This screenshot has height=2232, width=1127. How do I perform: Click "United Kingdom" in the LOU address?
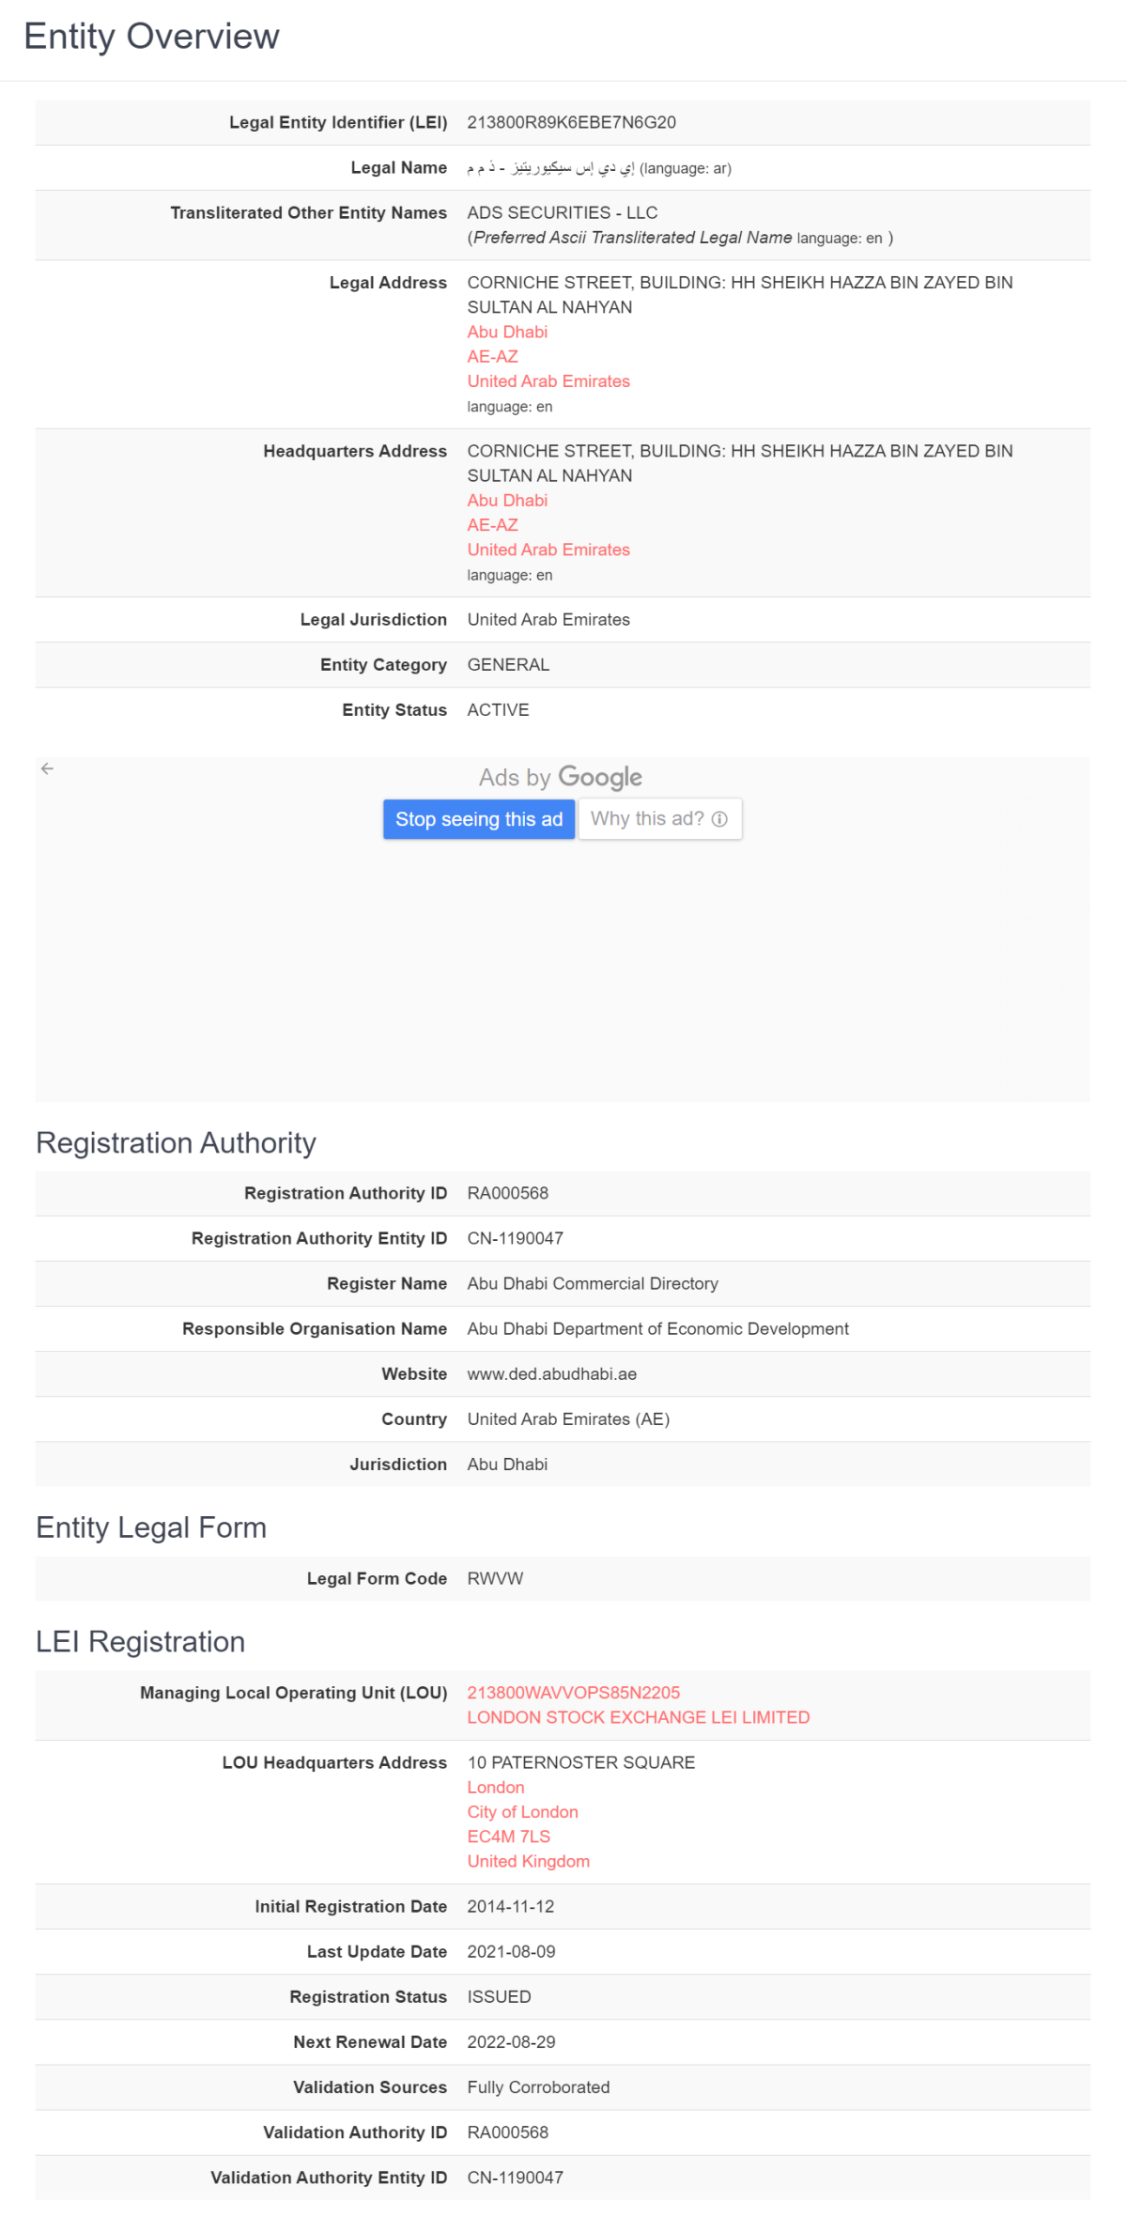point(528,1860)
